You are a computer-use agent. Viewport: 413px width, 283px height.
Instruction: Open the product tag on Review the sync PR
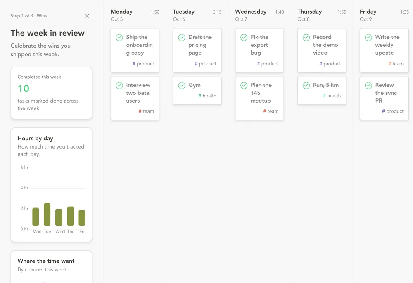point(393,111)
